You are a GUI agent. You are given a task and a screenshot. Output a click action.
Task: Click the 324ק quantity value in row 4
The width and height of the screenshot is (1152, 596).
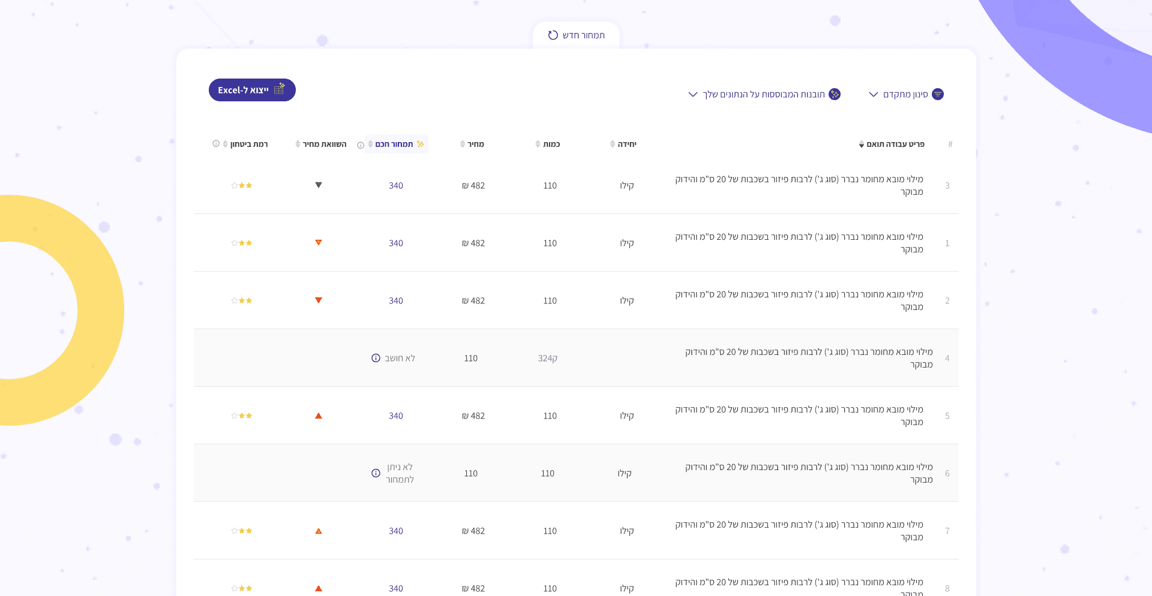tap(548, 358)
